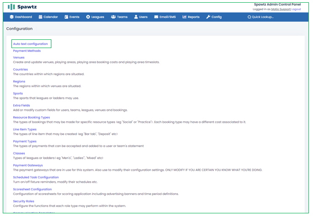Viewport: 313px width, 217px height.
Task: Click the Users person icon
Action: tap(136, 17)
